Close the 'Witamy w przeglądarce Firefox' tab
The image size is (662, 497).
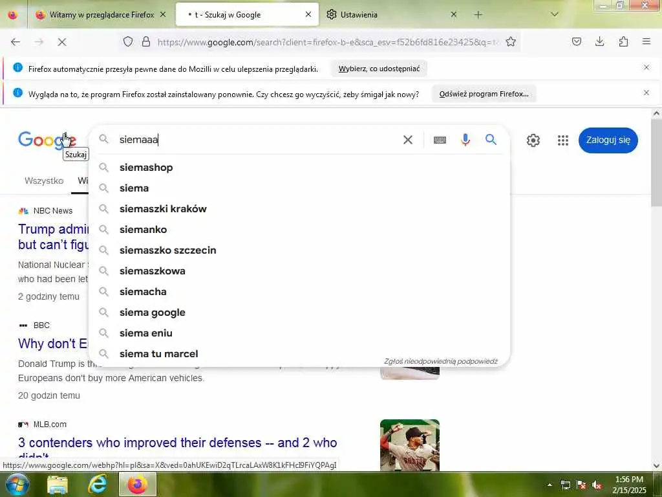tap(163, 14)
